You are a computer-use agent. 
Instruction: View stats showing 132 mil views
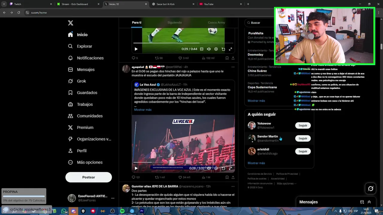click(x=208, y=58)
